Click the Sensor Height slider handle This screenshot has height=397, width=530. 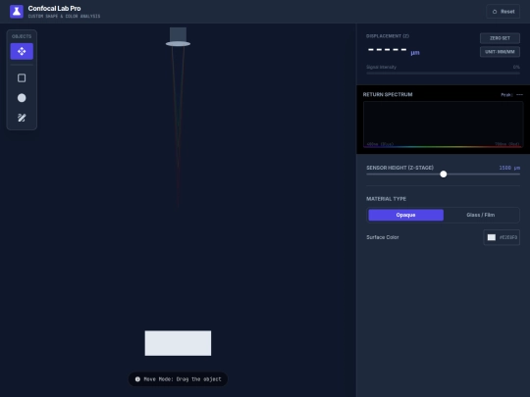coord(443,174)
